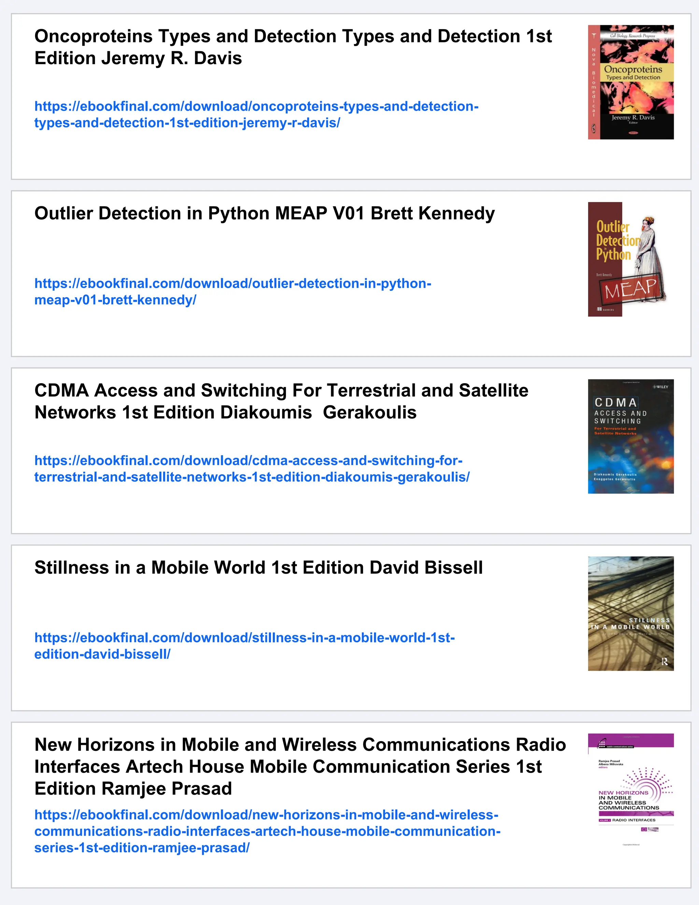Viewport: 699px width, 905px height.
Task: Select the heading 'Stillness in a Mobile World 1st Edition David Bissell'
Action: [259, 568]
